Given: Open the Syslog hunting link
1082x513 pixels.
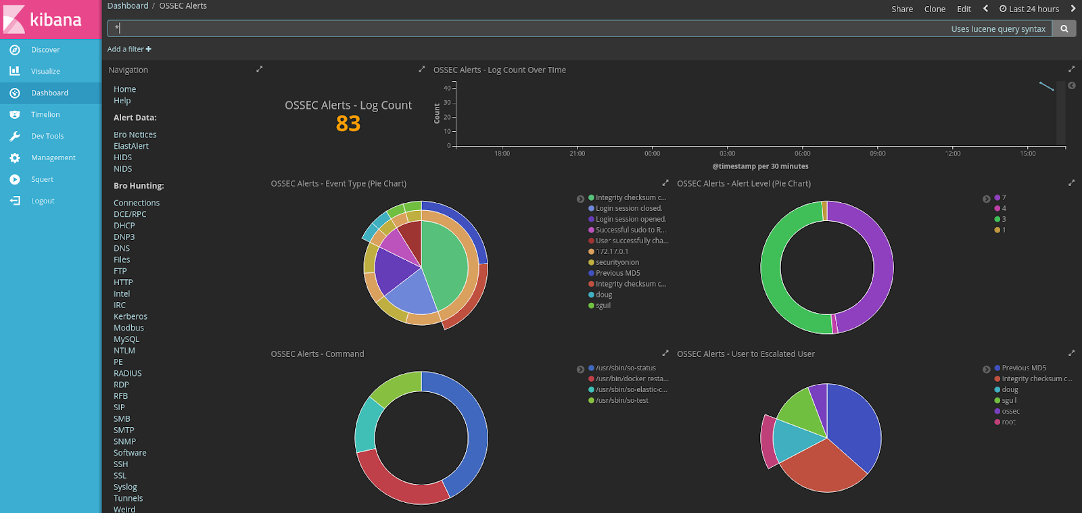Looking at the screenshot, I should coord(125,487).
